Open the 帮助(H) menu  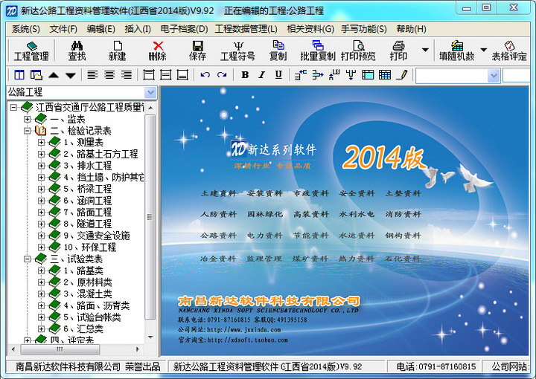point(411,29)
